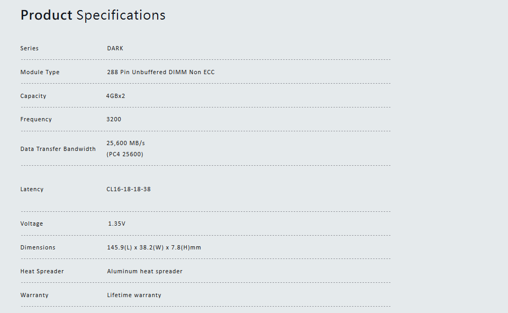Screen dimensions: 508x313
Task: Click the 1.35V voltage value
Action: 116,223
